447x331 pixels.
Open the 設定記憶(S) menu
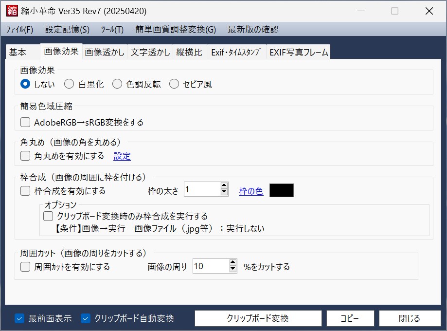(67, 29)
